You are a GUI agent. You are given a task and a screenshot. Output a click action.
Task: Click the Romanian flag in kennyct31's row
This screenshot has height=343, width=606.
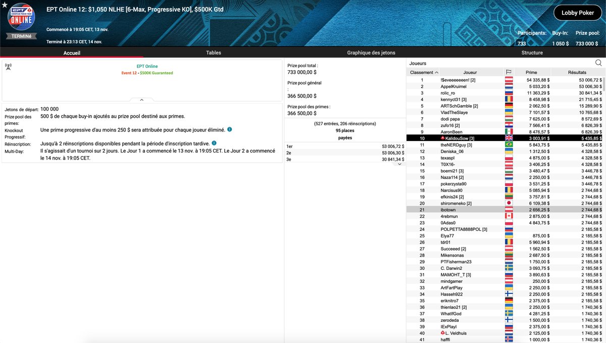coord(509,99)
